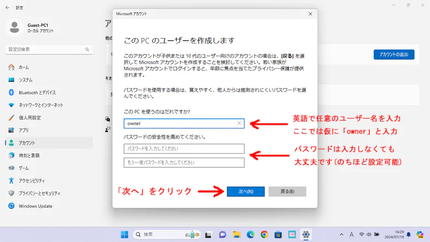Show hidden tray icons chevron
This screenshot has height=242, width=430.
coord(341,234)
